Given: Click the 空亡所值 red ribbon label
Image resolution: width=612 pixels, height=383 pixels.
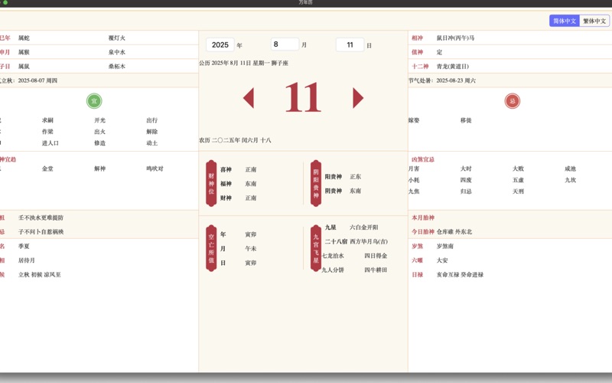Looking at the screenshot, I should tap(211, 248).
